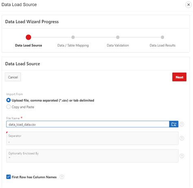Click the File Name input field

(88, 124)
